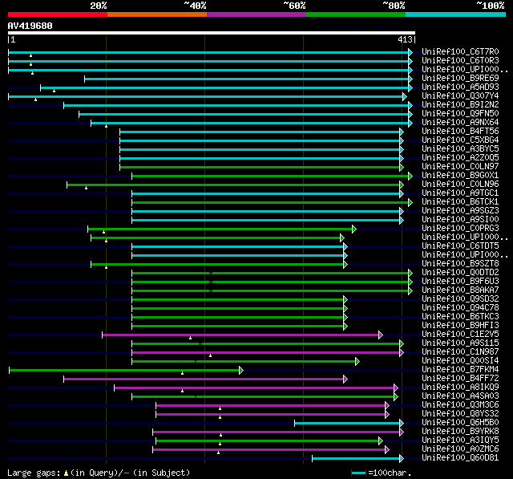The image size is (513, 479).
Task: Select the UniRef100_C0LN96 label
Action: (x=460, y=185)
